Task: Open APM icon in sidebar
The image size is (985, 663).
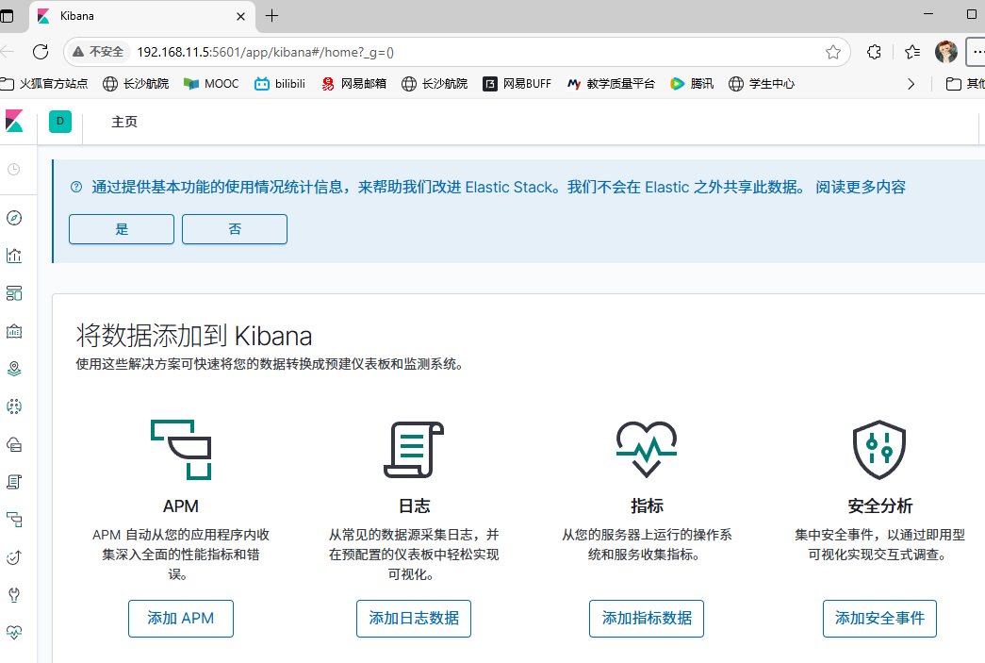Action: [14, 520]
